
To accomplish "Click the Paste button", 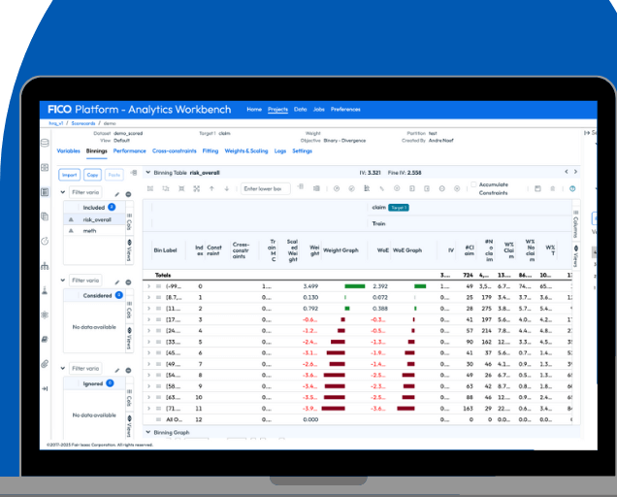I will (114, 175).
